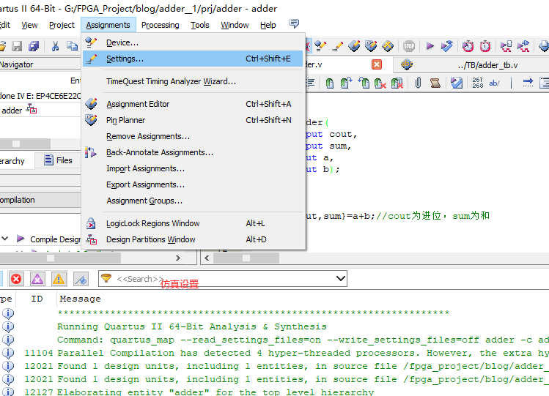Open Pin Planner from the toolbar
549x396 pixels.
371,46
